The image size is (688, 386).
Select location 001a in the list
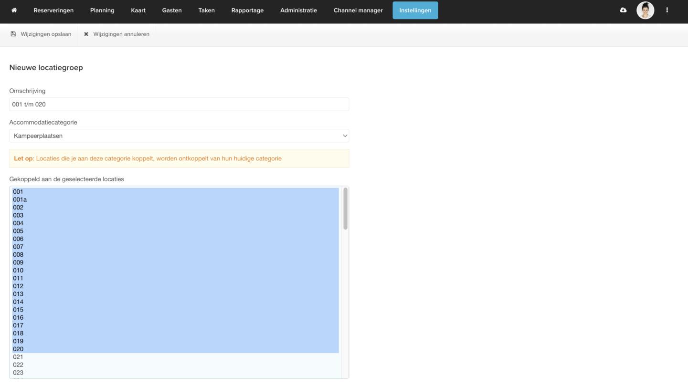coord(20,199)
